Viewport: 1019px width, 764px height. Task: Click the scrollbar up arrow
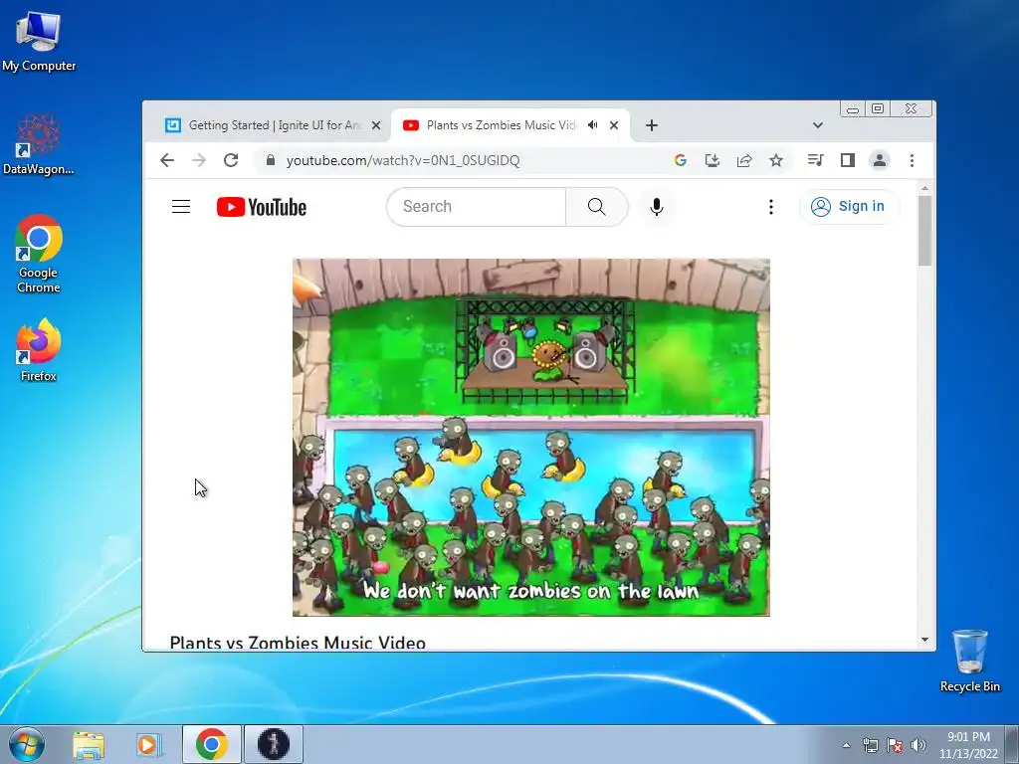tap(924, 188)
